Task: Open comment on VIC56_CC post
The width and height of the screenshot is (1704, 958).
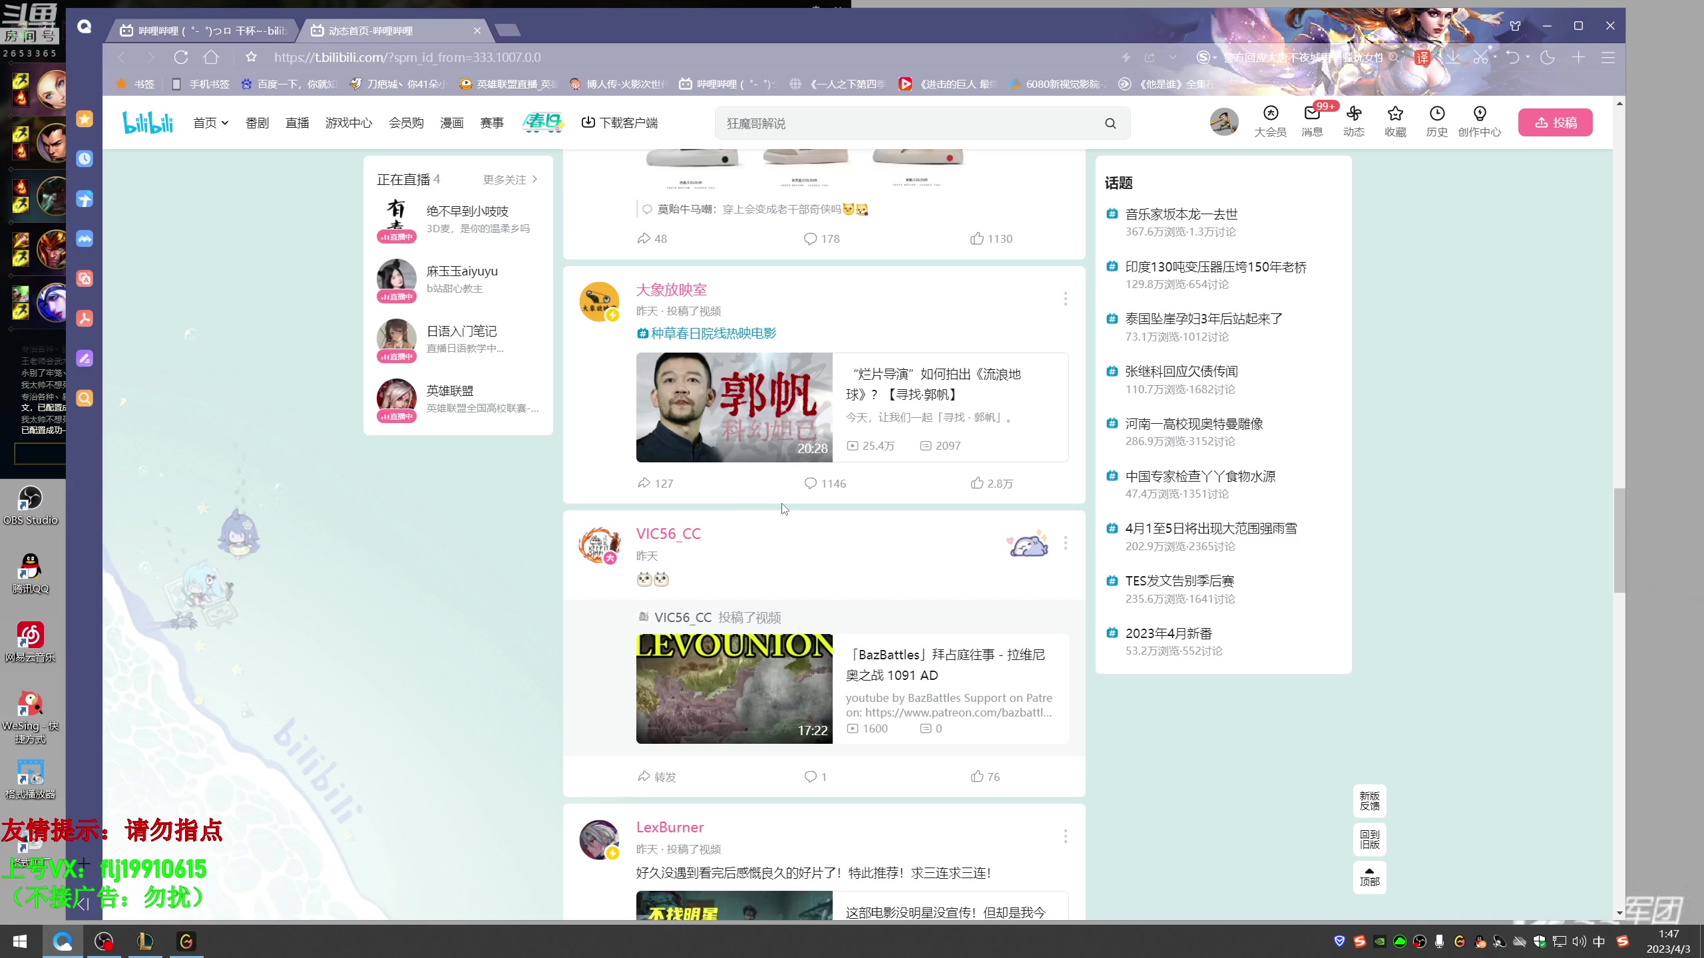Action: coord(815,776)
